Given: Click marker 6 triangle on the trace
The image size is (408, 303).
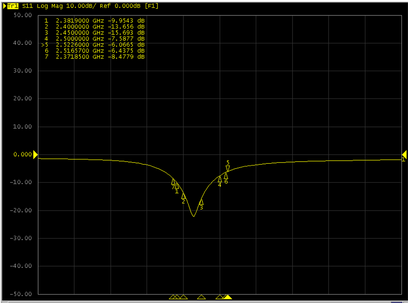Looking at the screenshot, I should (x=226, y=176).
